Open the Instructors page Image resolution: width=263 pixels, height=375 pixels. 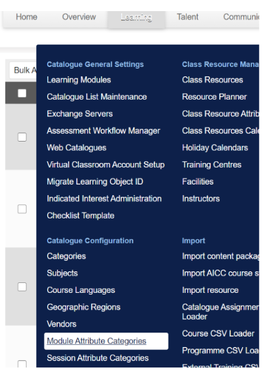[201, 199]
